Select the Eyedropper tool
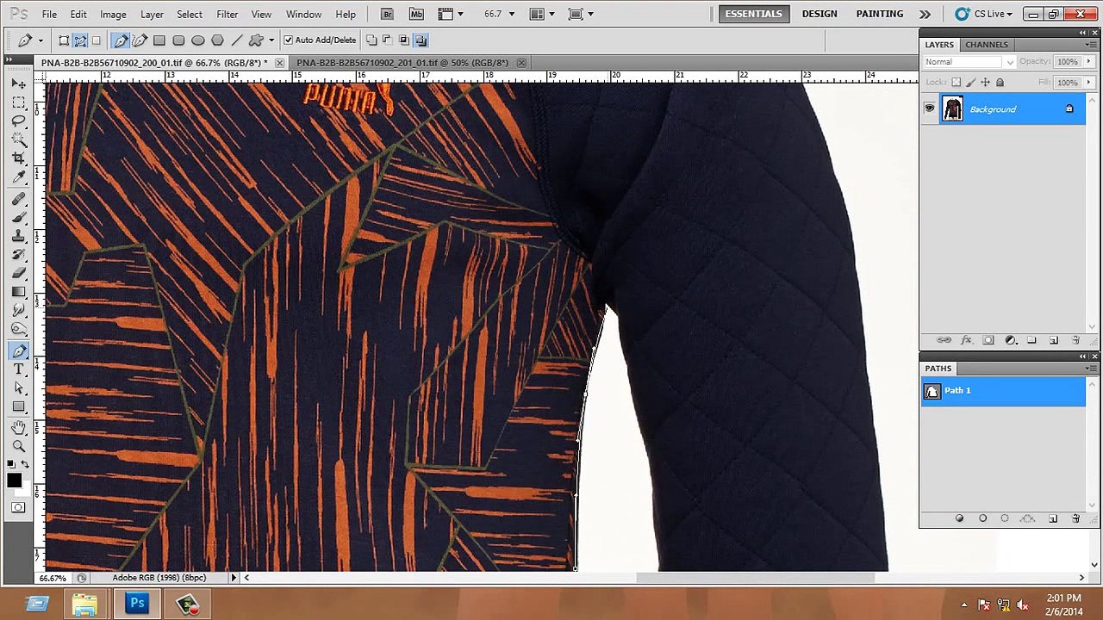 [19, 177]
